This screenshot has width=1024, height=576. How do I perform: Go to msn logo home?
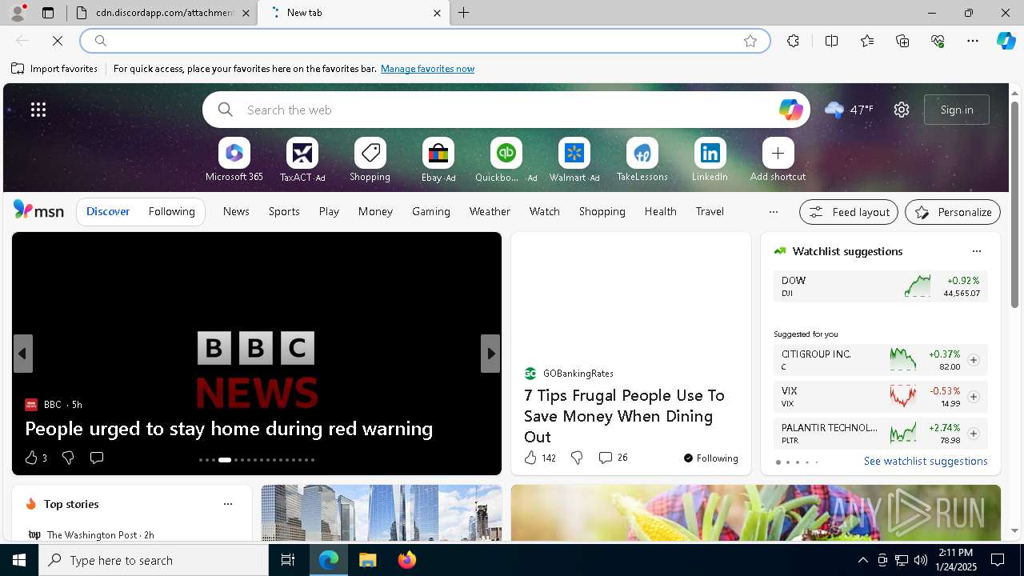[x=38, y=210]
